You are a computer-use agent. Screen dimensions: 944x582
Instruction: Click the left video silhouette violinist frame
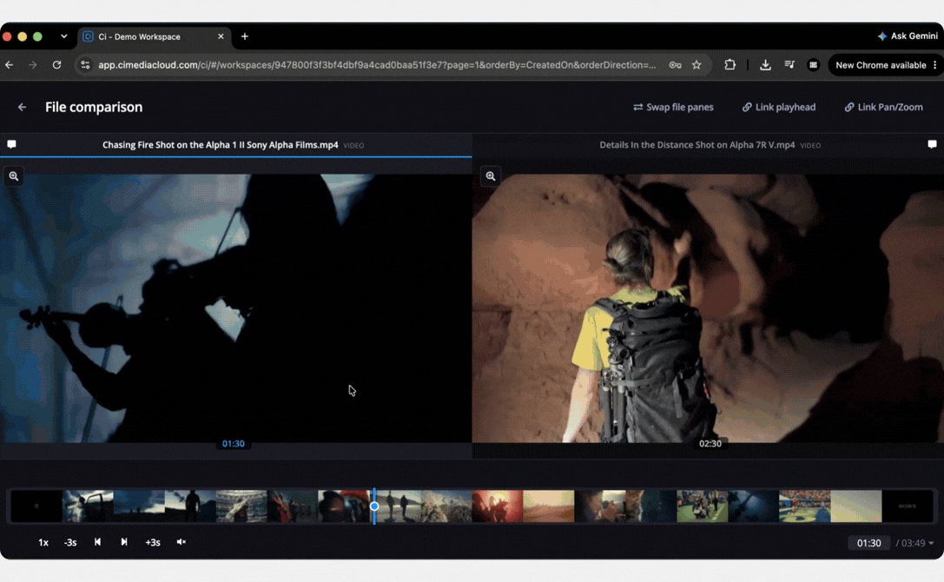point(236,308)
